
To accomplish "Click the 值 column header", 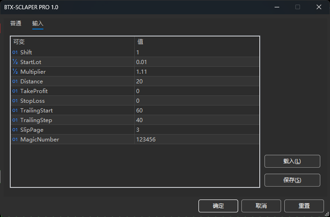I will (196, 41).
